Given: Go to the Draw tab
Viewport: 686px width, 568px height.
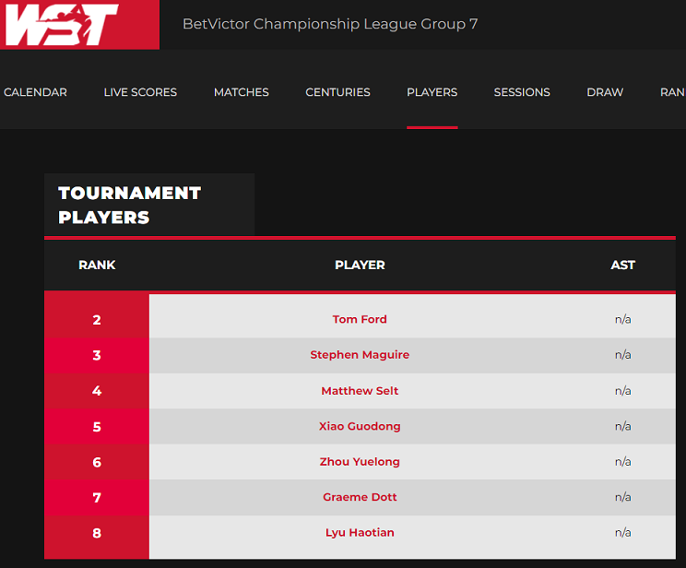Looking at the screenshot, I should click(x=605, y=92).
